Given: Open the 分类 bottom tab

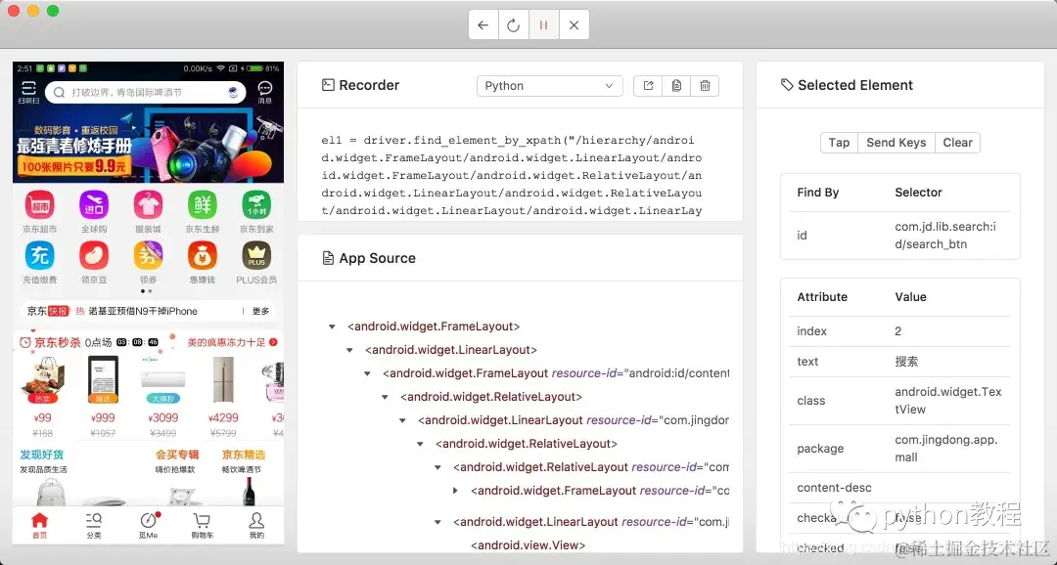Looking at the screenshot, I should click(x=94, y=525).
